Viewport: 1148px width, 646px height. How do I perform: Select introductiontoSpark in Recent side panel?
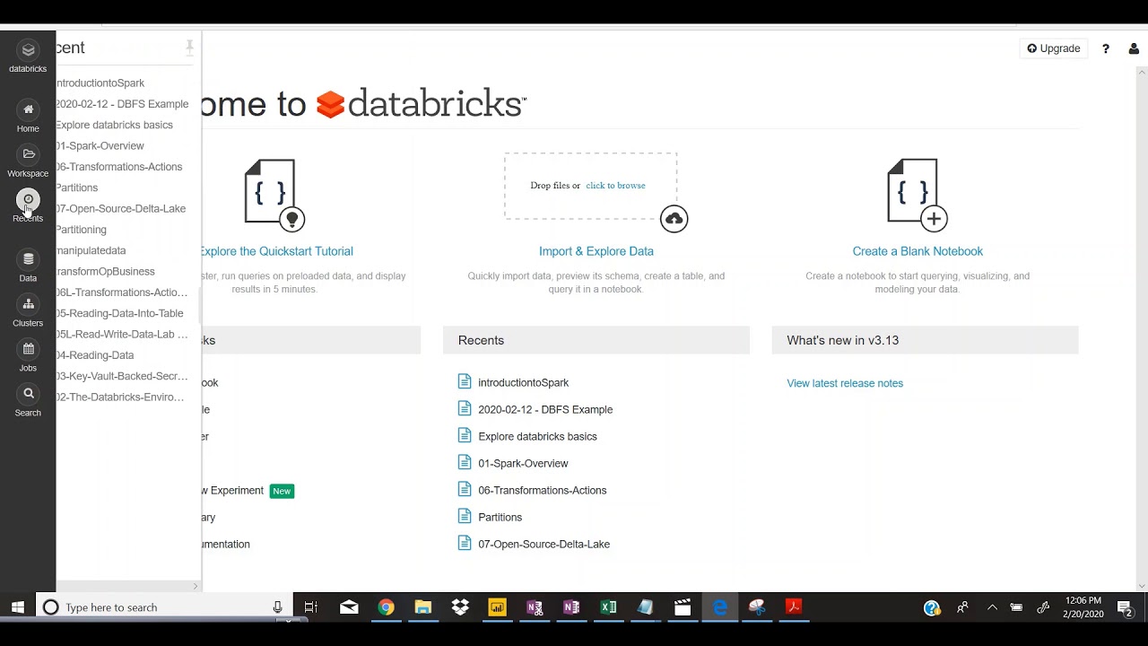click(x=100, y=83)
